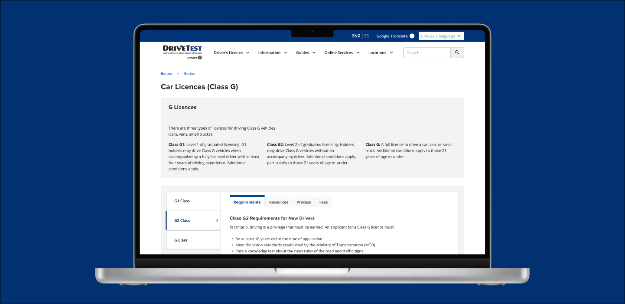
Task: Open the Process tab
Action: tap(303, 202)
